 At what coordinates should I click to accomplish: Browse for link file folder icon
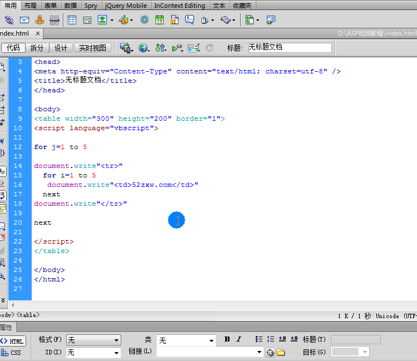click(x=281, y=353)
